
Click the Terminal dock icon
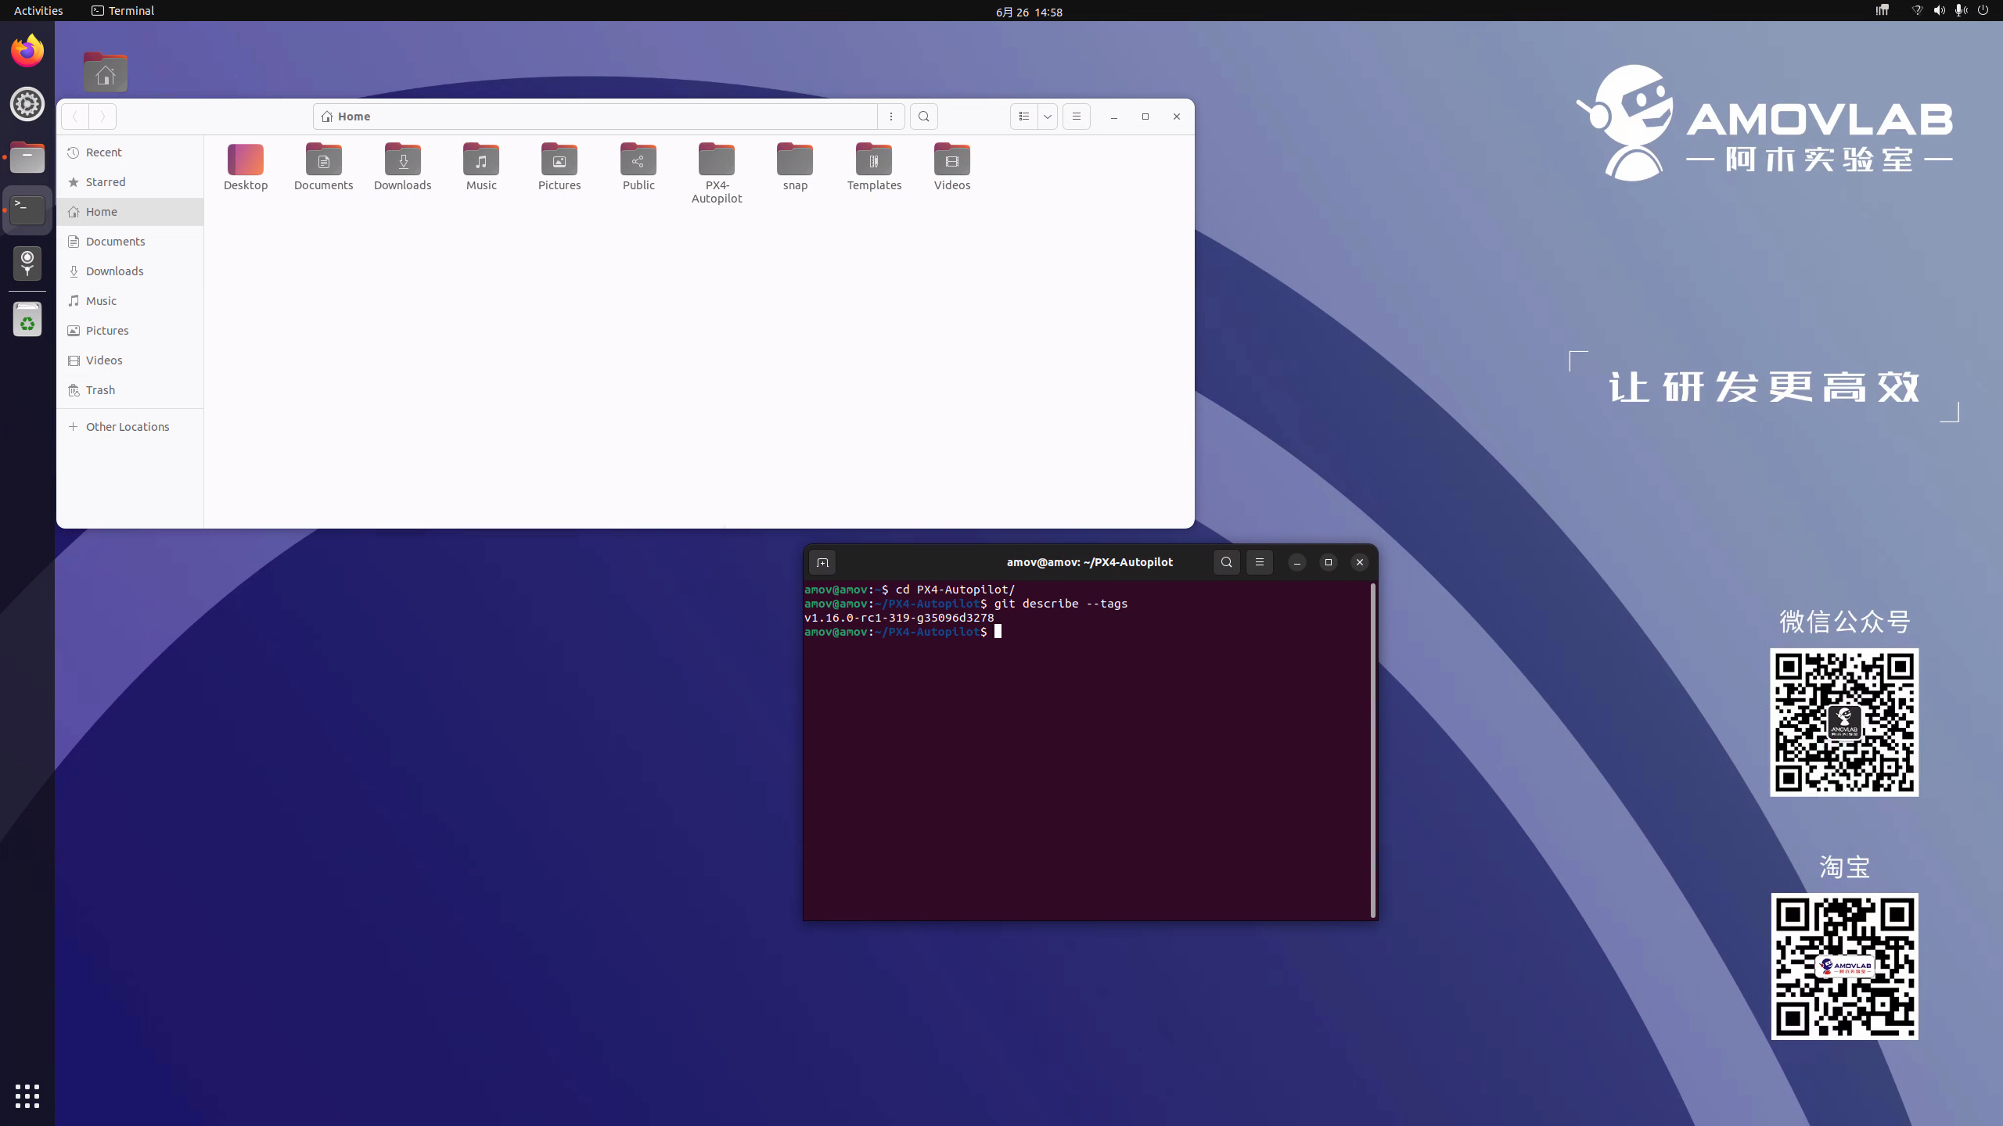tap(27, 210)
